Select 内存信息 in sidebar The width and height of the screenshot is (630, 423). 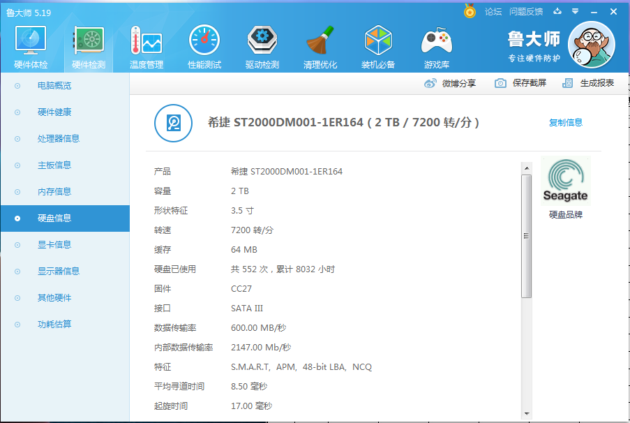(65, 192)
